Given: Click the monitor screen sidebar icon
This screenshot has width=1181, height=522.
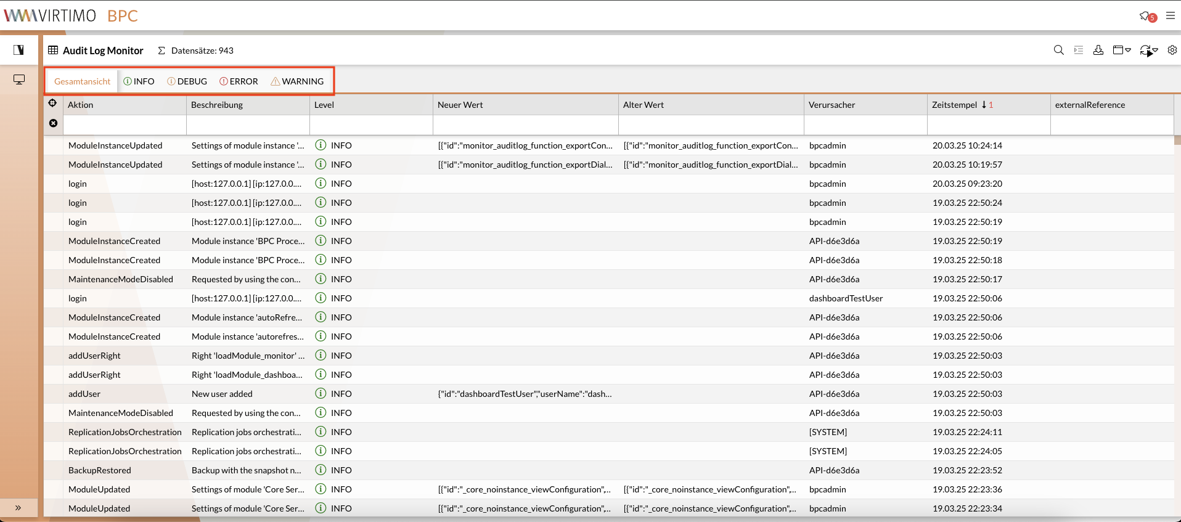Looking at the screenshot, I should [x=19, y=80].
